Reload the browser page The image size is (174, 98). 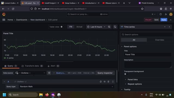click(13, 9)
